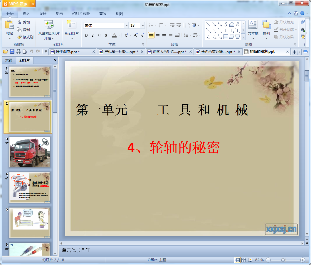The width and height of the screenshot is (311, 265).
Task: Expand the font color dropdown arrow
Action: [x=119, y=35]
